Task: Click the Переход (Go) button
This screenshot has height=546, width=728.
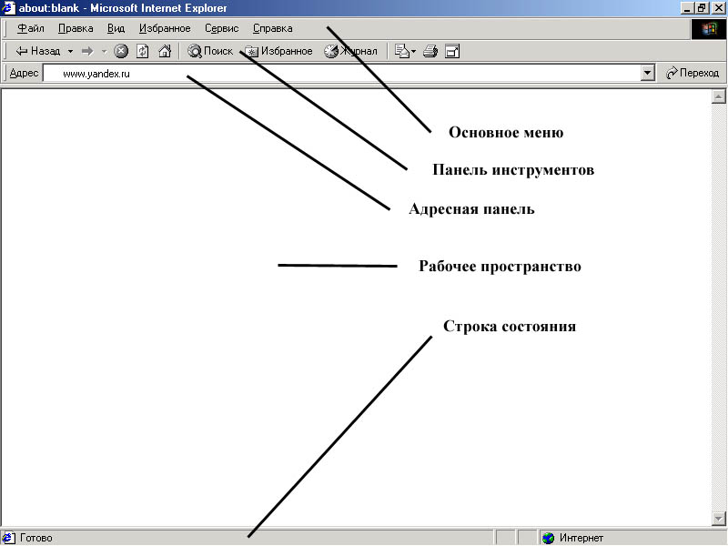Action: [x=692, y=73]
